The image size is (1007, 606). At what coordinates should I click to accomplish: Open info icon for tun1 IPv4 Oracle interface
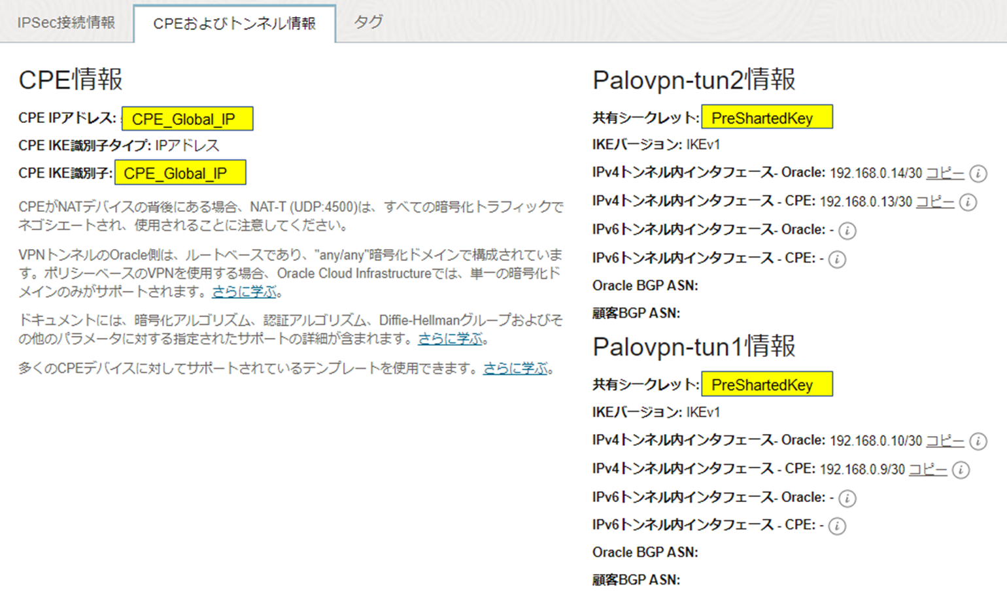[978, 441]
